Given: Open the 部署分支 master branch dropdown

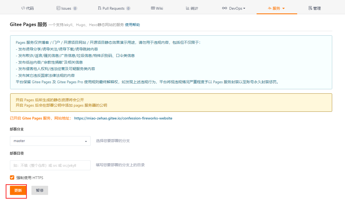Looking at the screenshot, I should click(x=50, y=141).
